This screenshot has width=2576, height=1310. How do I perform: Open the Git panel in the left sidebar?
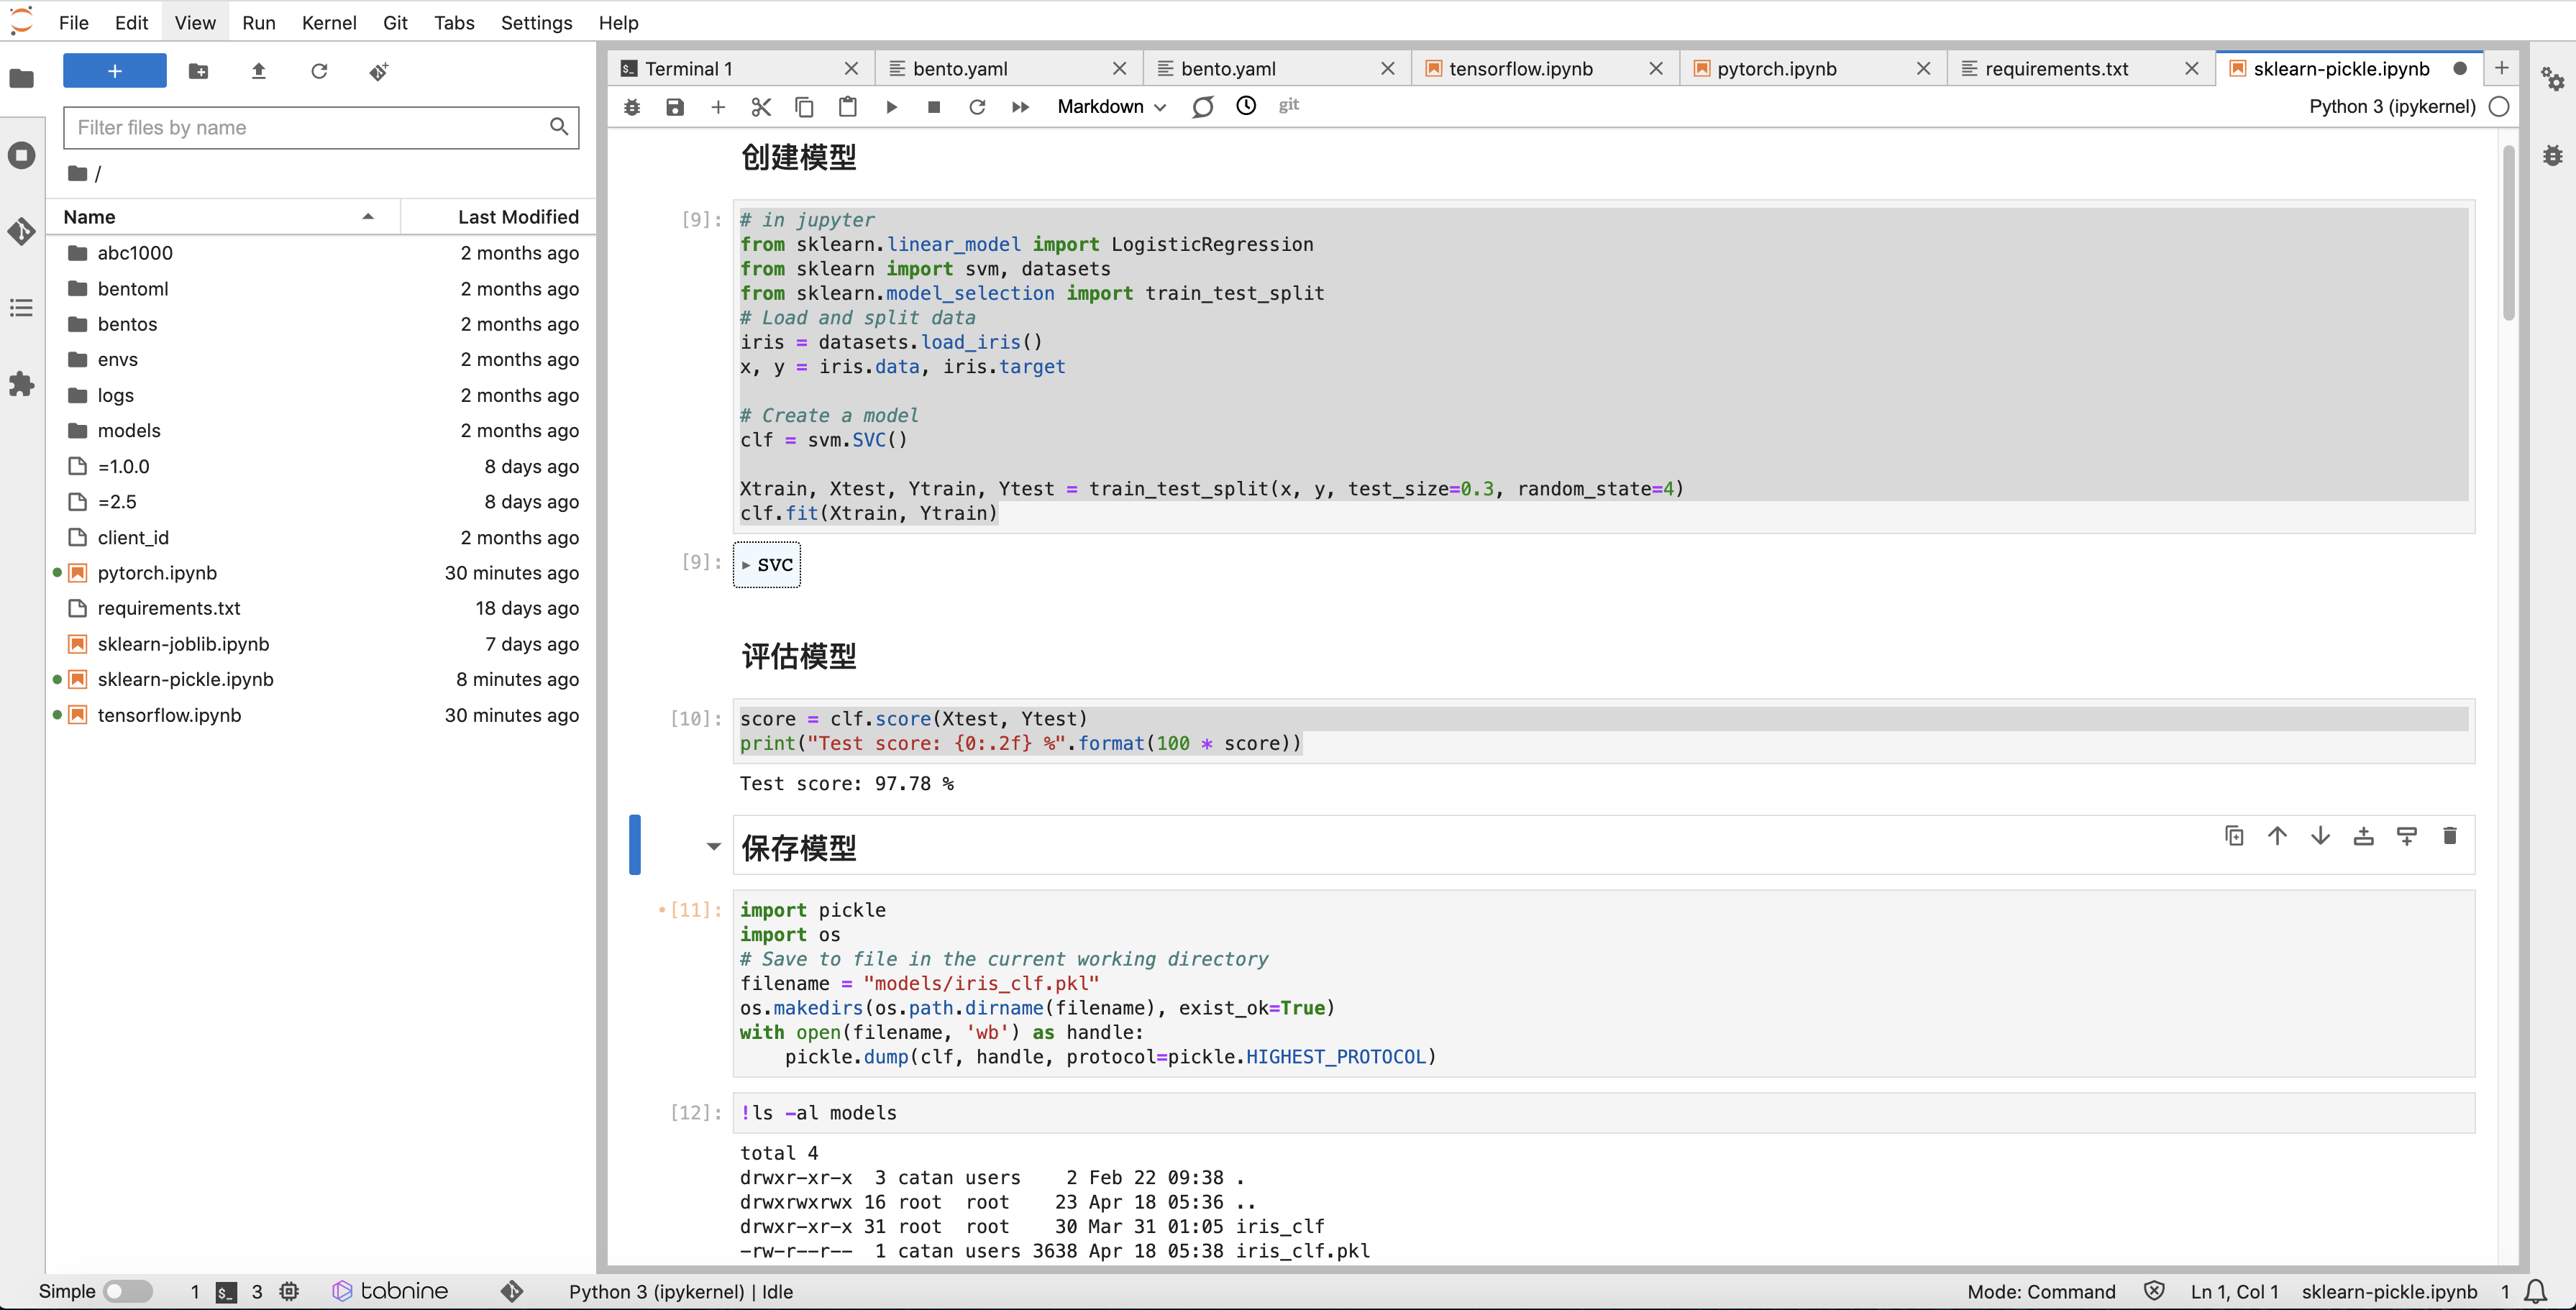pos(22,232)
